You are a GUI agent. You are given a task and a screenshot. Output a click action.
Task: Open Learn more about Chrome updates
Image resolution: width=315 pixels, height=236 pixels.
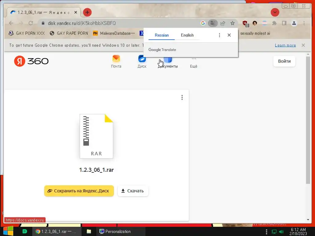pyautogui.click(x=285, y=45)
